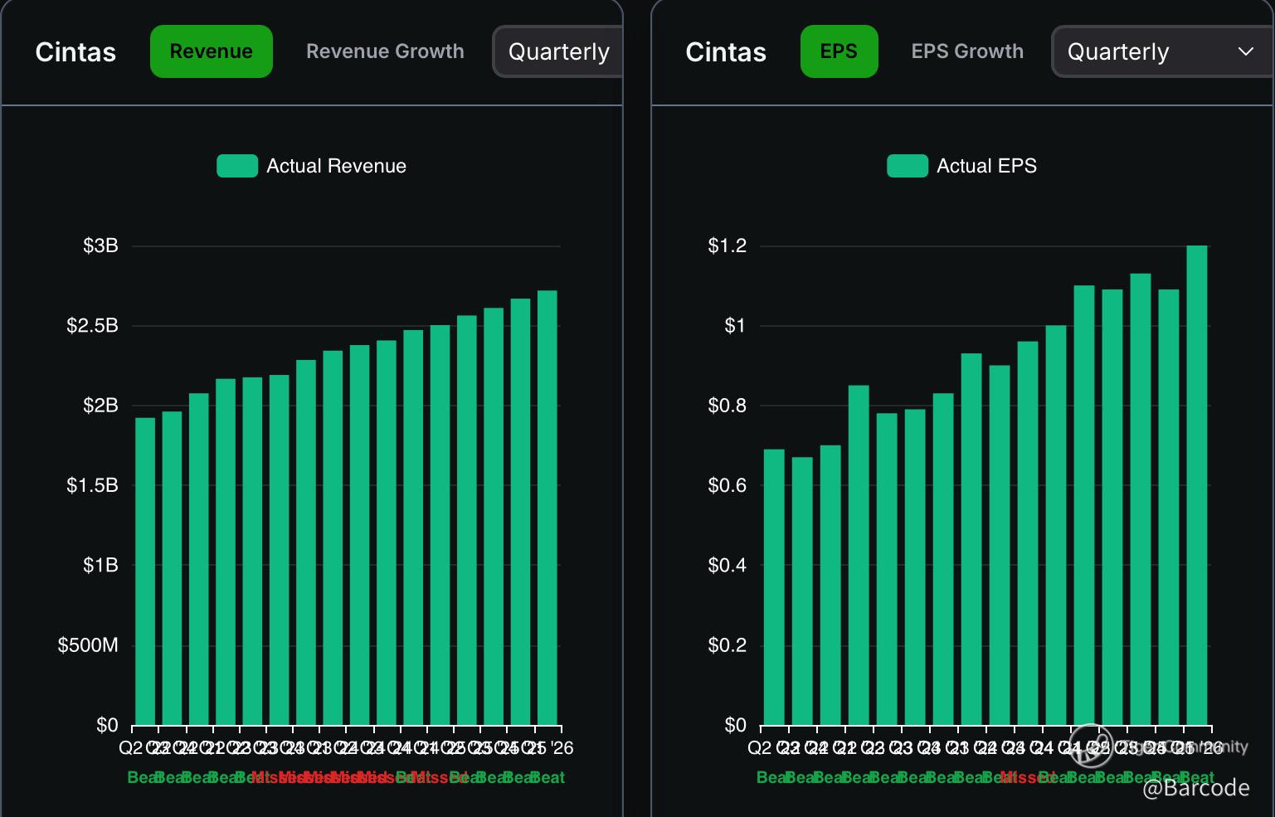The image size is (1275, 817).
Task: Click the "Actual EPS" legend label
Action: click(986, 166)
